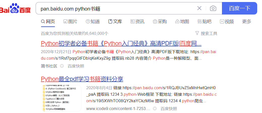Open the 地图 tab
This screenshot has height=113, width=262.
coord(182,22)
